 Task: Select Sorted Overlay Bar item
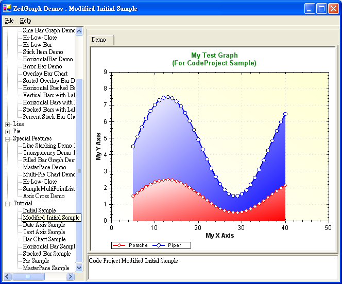click(x=48, y=81)
